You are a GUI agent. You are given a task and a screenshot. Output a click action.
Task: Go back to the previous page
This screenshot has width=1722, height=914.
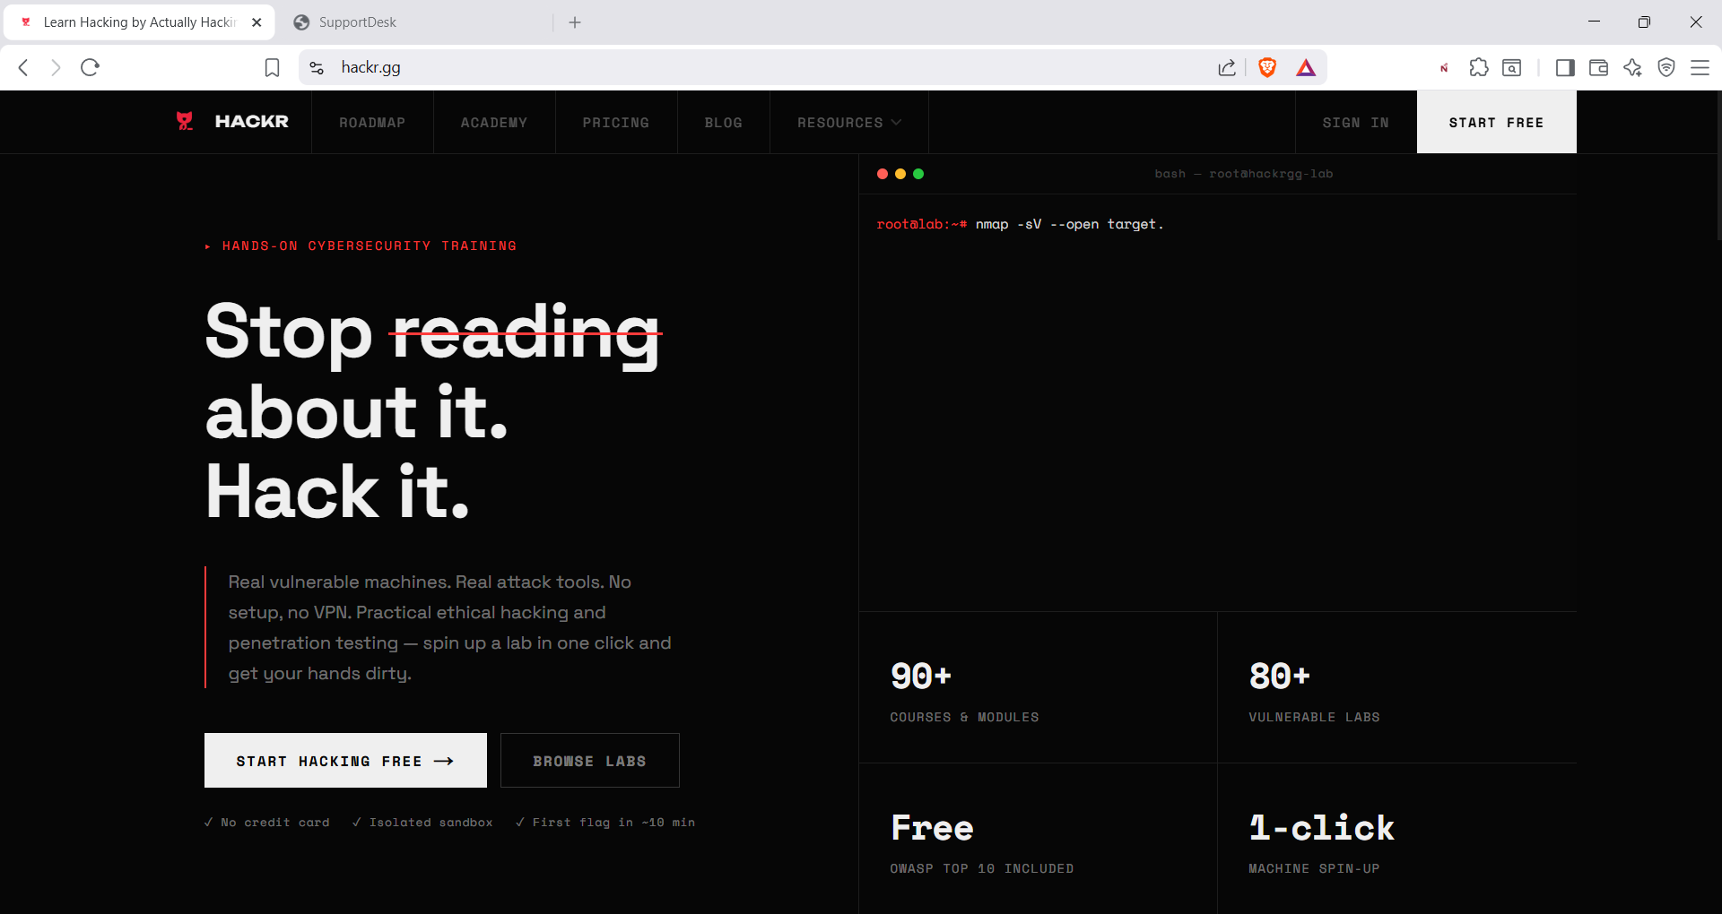point(24,67)
